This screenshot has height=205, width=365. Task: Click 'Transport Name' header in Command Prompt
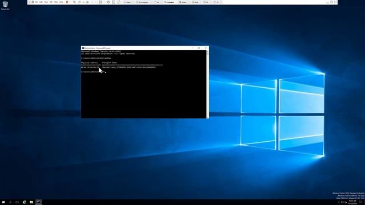pos(109,63)
